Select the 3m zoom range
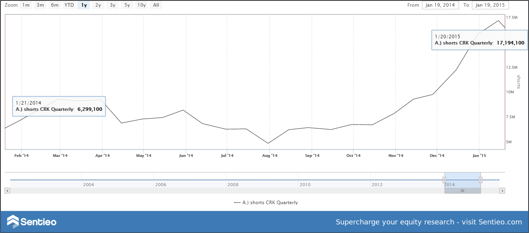Screen dimensions: 529x233 click(x=40, y=5)
